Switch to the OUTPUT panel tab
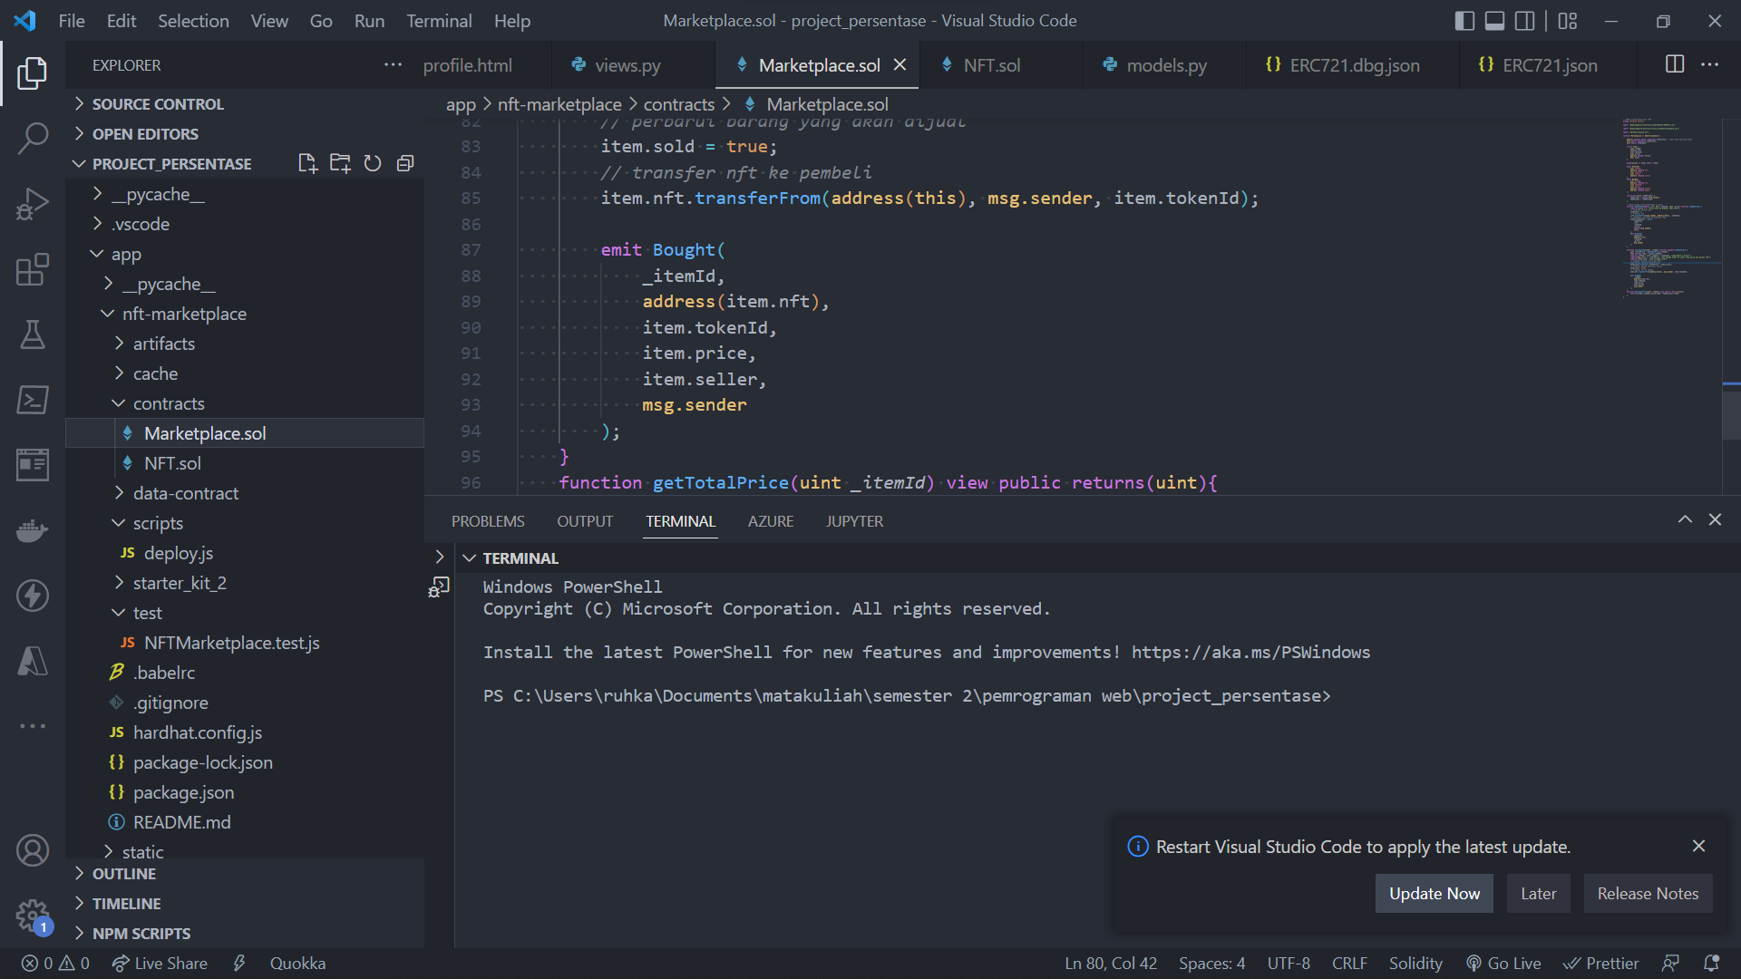Screen dimensions: 1741x979 point(585,521)
